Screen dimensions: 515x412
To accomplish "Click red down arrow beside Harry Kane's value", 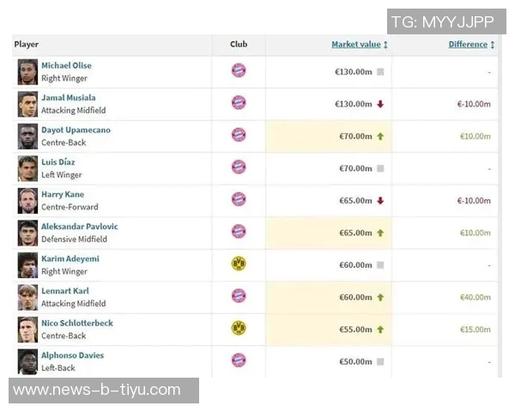I will click(380, 201).
